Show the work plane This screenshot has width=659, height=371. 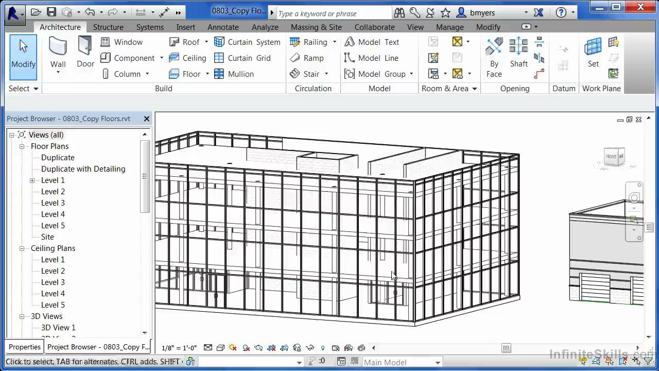pos(613,42)
